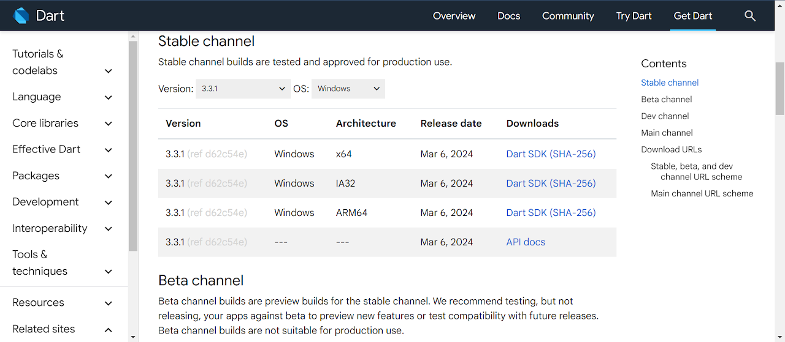Click the Downloads column header
The image size is (785, 342).
point(532,124)
